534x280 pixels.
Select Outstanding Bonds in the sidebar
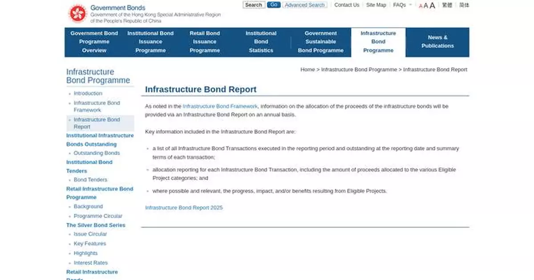97,153
